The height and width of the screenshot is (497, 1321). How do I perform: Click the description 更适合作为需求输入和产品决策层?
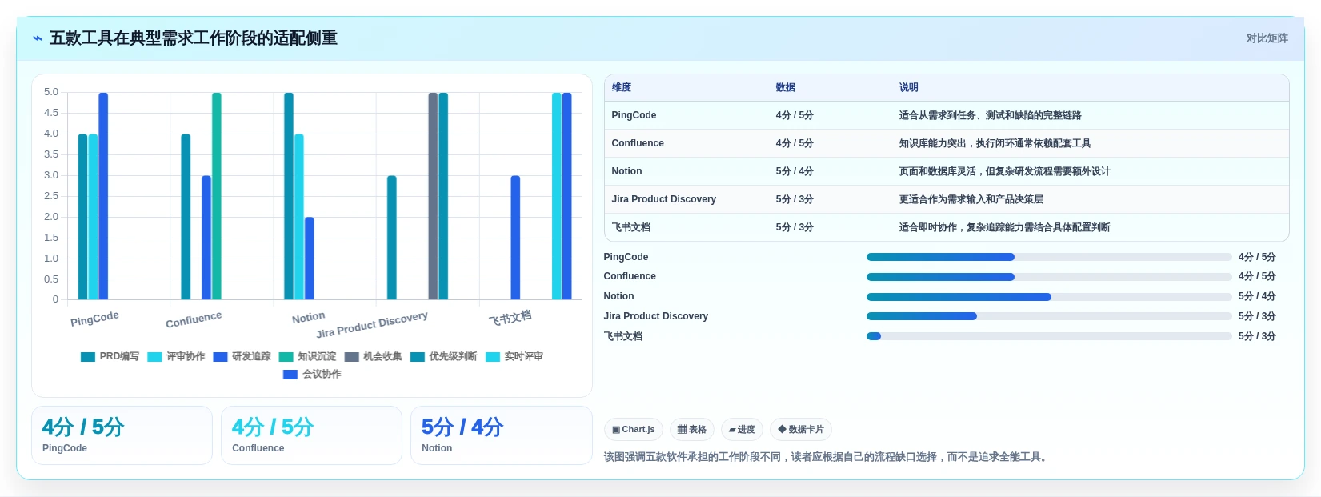[x=971, y=199]
